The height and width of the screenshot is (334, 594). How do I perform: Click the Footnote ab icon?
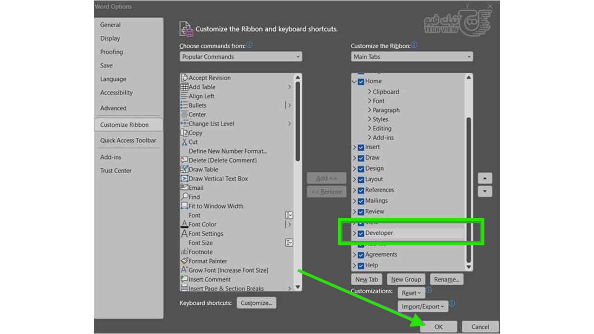coord(184,252)
